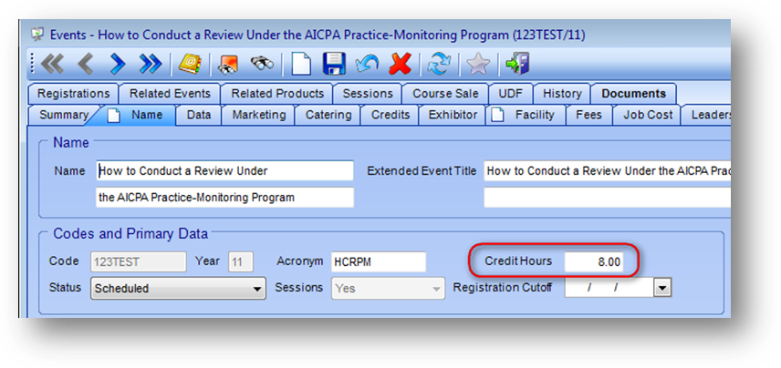
Task: Open the Fees tab
Action: pyautogui.click(x=588, y=116)
